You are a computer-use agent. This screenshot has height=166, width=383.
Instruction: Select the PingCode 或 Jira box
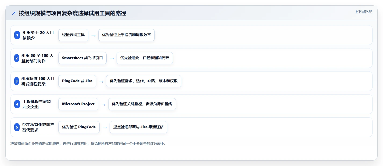77,81
